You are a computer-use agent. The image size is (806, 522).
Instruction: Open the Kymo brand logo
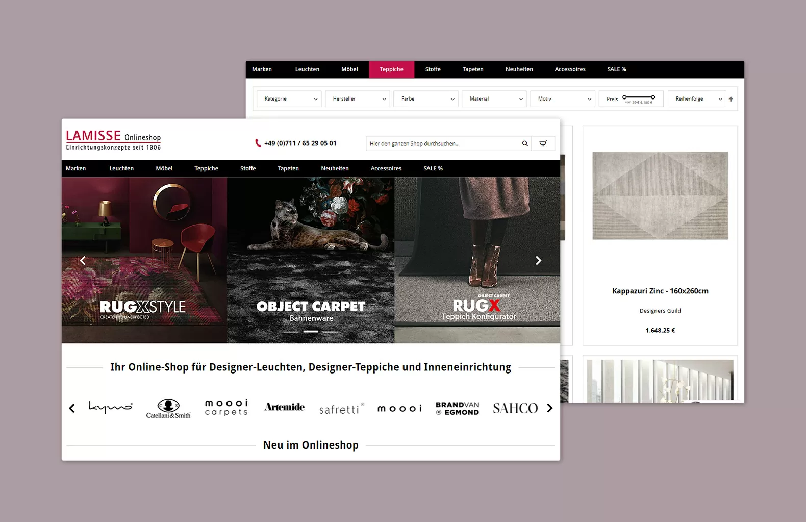tap(110, 407)
